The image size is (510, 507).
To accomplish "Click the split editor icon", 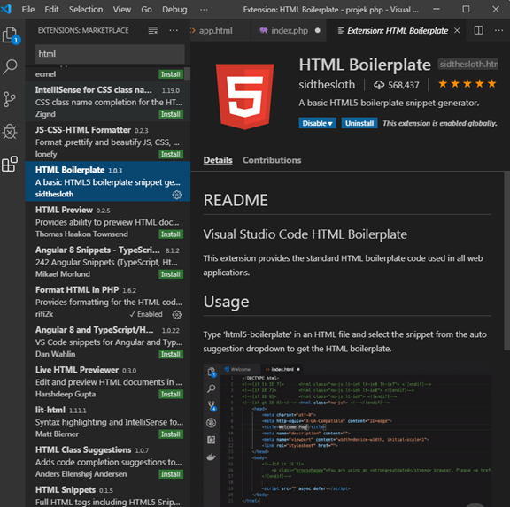I will (x=479, y=31).
